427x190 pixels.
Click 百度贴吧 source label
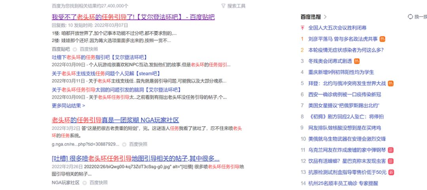point(61,49)
